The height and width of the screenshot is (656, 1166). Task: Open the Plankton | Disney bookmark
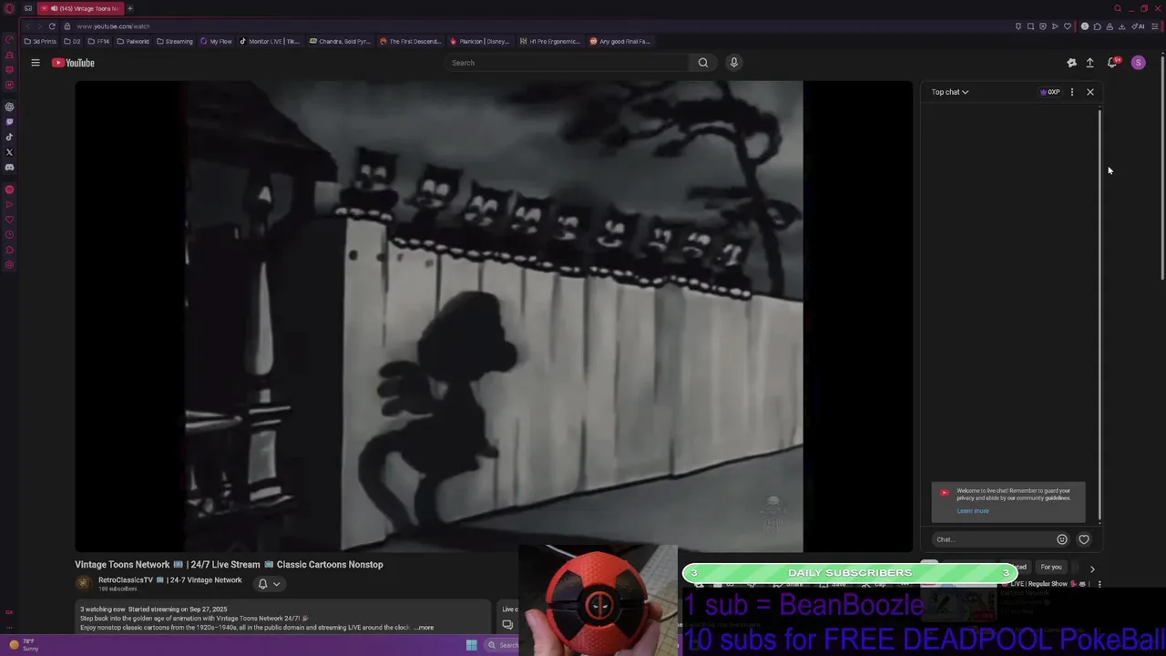point(480,41)
